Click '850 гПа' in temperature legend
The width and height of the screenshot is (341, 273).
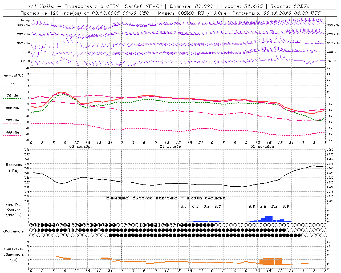13,108
